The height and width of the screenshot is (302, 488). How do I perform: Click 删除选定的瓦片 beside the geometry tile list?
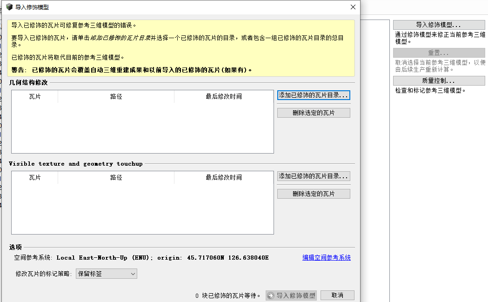tap(314, 112)
